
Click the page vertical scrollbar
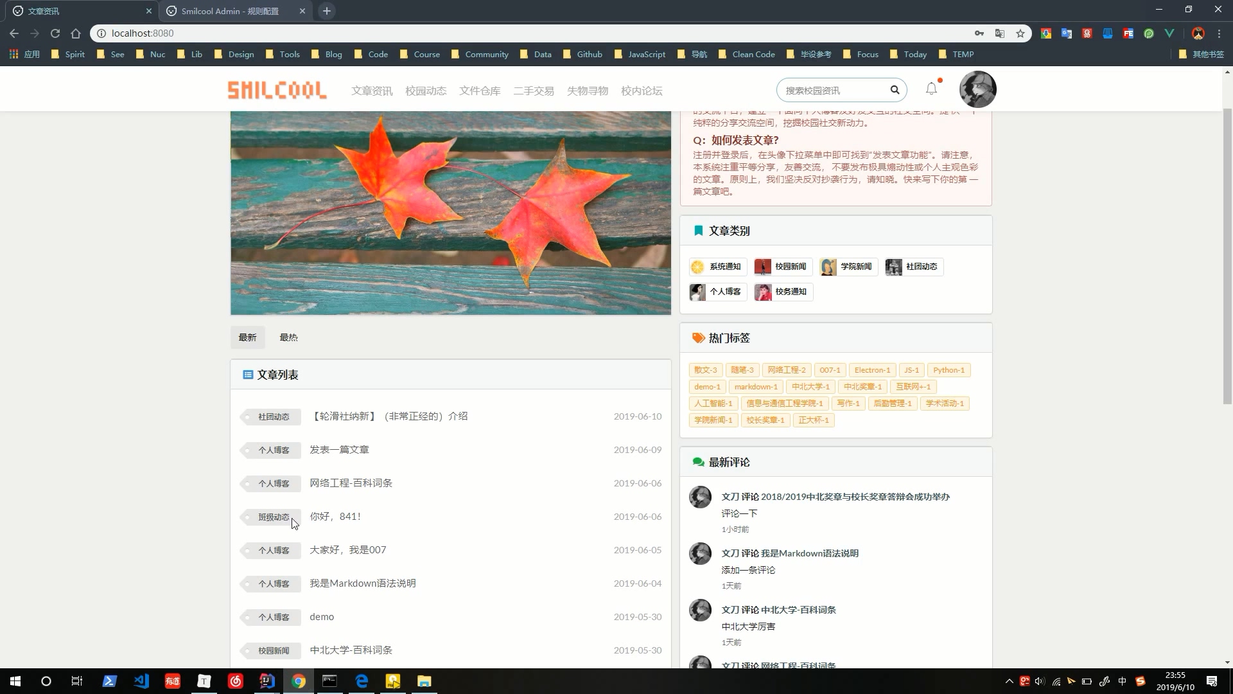pos(1227,257)
